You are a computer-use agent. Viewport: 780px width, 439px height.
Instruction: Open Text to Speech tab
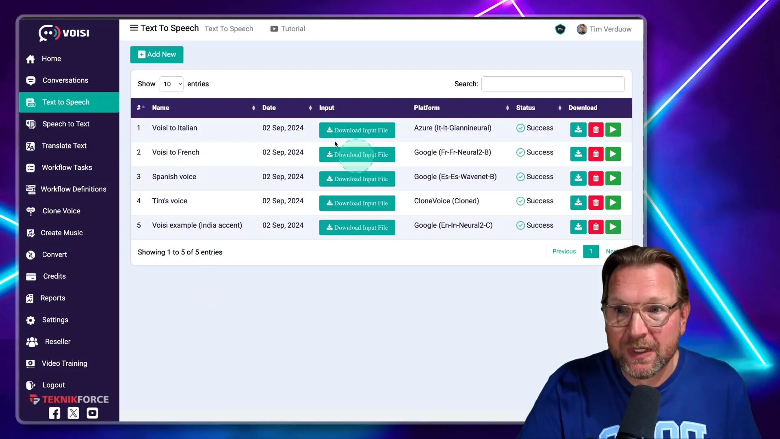65,102
